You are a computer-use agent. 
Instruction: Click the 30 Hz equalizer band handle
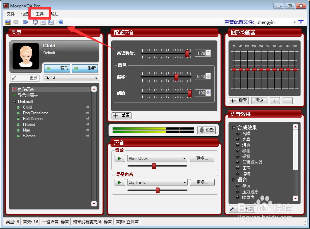[234, 69]
